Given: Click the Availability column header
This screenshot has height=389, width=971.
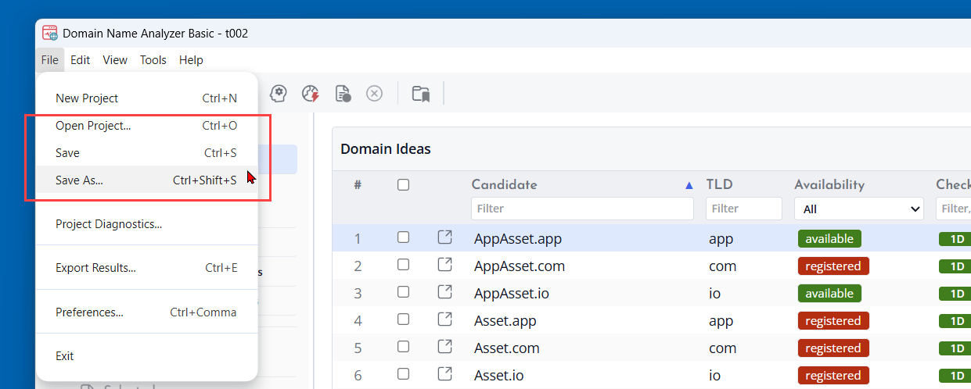Looking at the screenshot, I should point(829,185).
